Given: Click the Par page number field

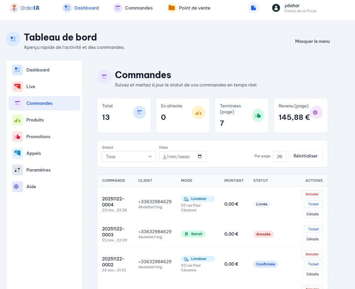Looking at the screenshot, I should 279,157.
